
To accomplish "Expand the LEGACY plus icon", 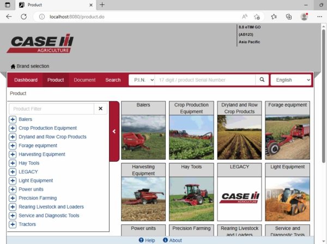I will (13, 172).
